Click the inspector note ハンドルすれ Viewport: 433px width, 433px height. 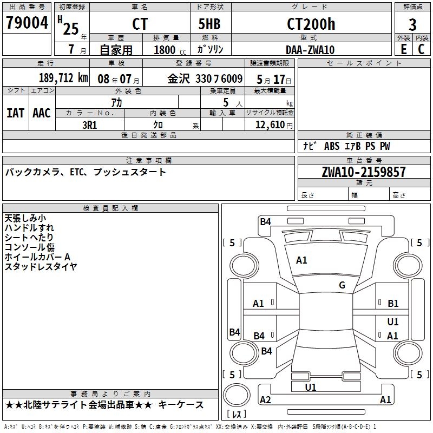coord(29,228)
